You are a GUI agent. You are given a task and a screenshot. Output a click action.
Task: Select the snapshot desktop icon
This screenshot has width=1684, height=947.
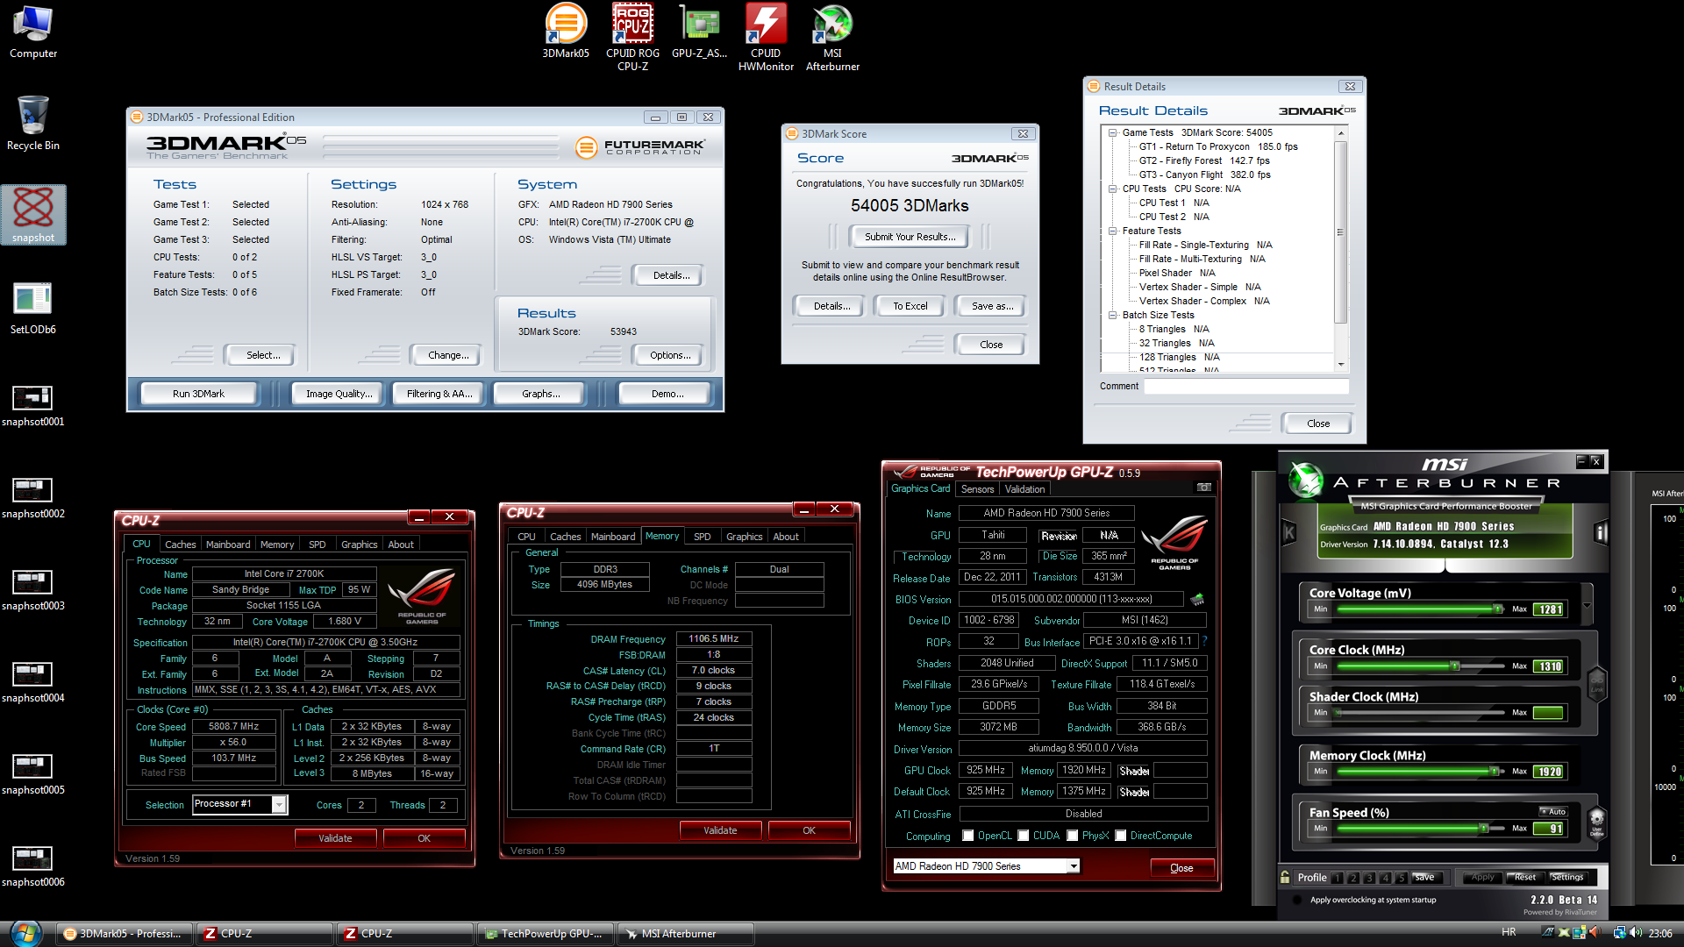33,215
